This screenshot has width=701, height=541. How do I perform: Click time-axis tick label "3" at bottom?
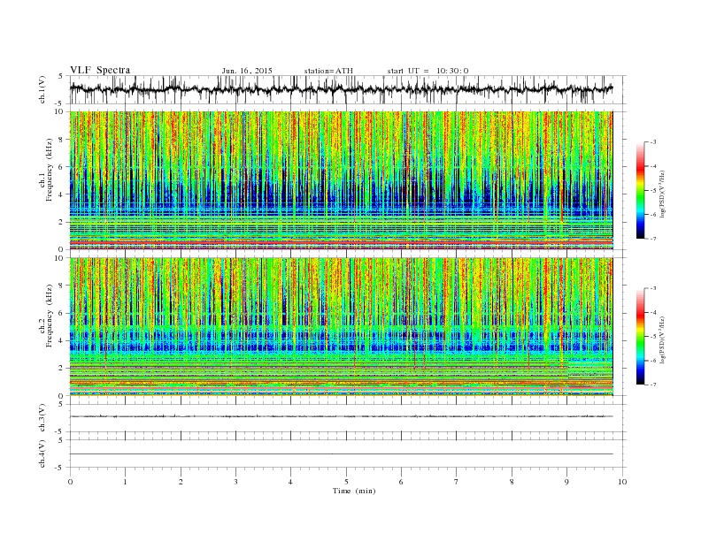tap(235, 482)
